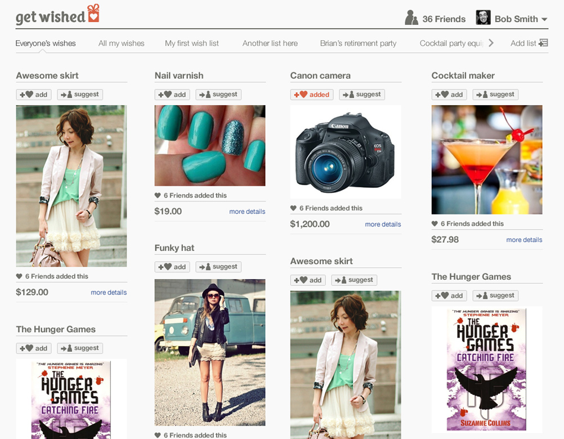Add Nail varnish to wishes

[x=172, y=95]
